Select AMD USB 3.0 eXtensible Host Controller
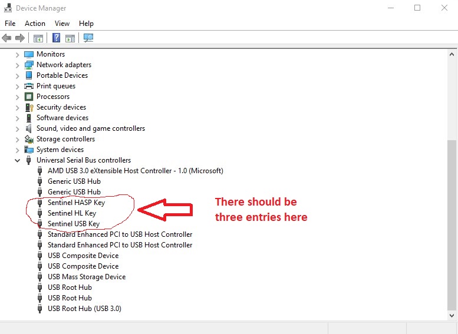This screenshot has height=334, width=458. click(x=136, y=171)
